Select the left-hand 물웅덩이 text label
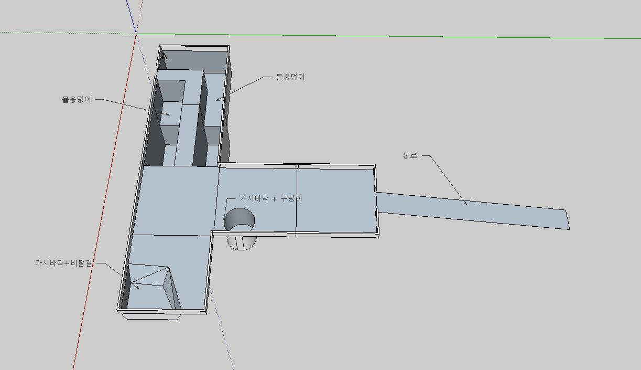641x370 pixels. click(77, 99)
